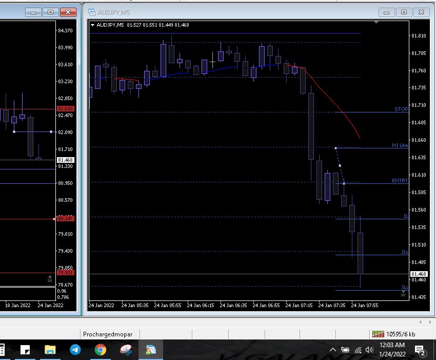436x360 pixels.
Task: Click the Prochargedmopar profile in status bar
Action: coord(108,334)
